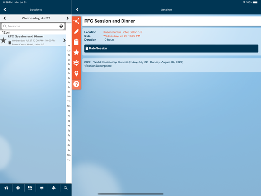Tap the signpost icon in orange toolbar
The image size is (261, 196).
pyautogui.click(x=77, y=63)
